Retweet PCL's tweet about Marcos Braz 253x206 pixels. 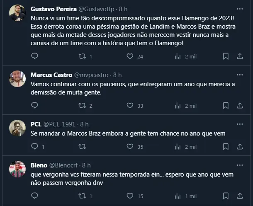82,146
